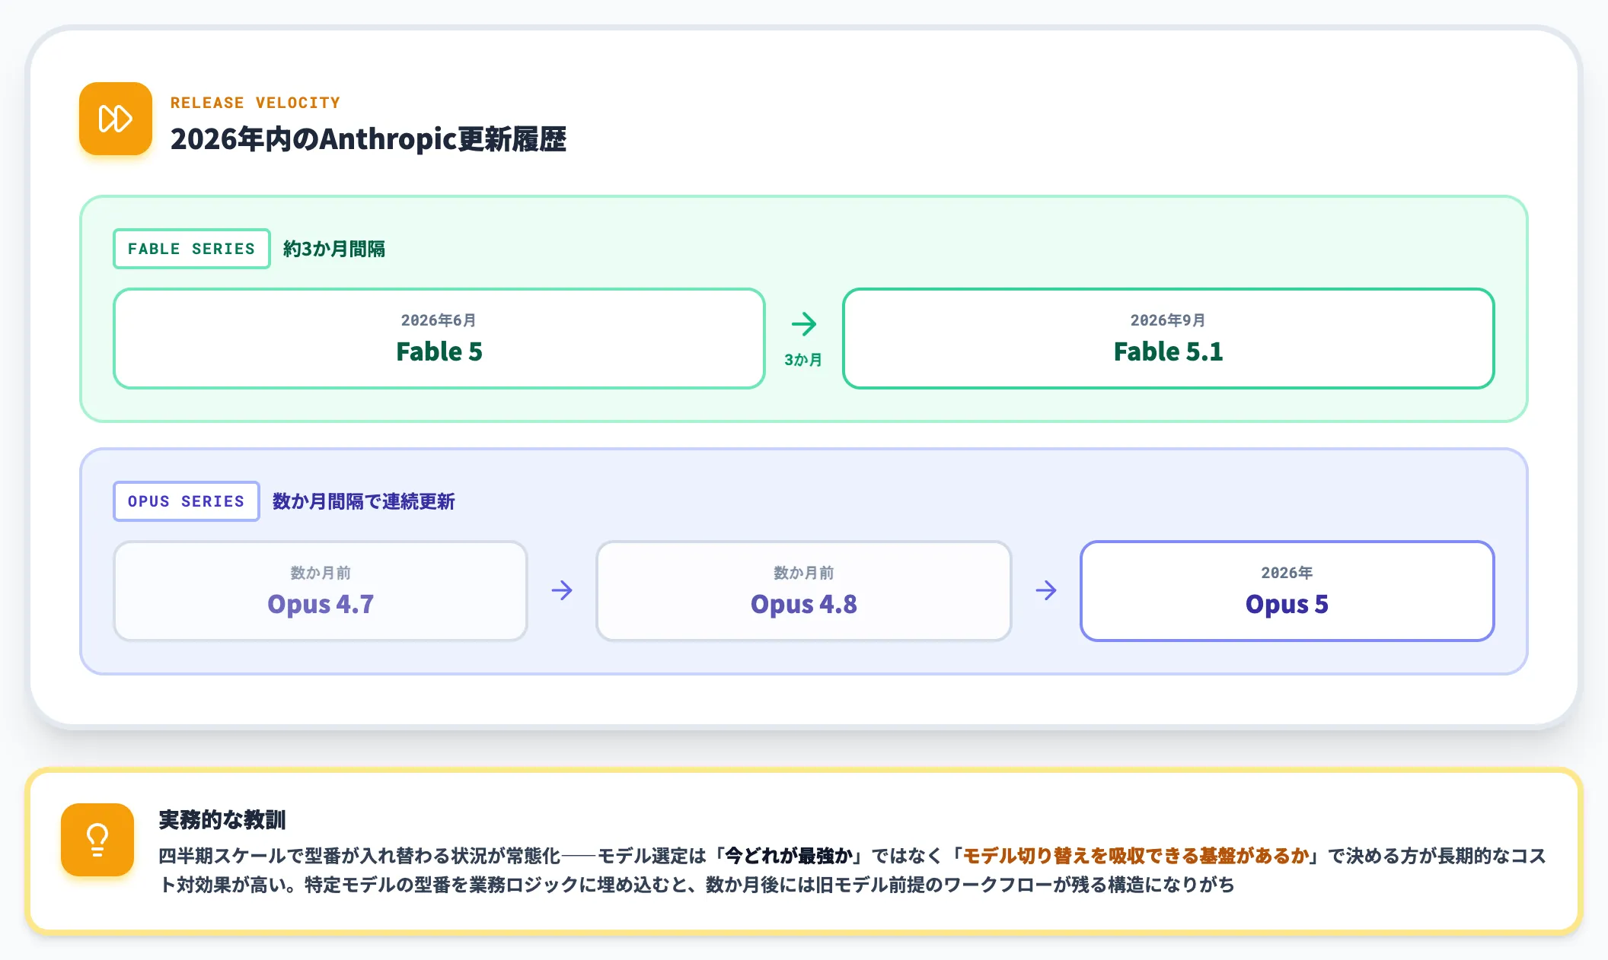Select the Opus 4.7 model name
Viewport: 1608px width, 960px height.
pyautogui.click(x=321, y=604)
